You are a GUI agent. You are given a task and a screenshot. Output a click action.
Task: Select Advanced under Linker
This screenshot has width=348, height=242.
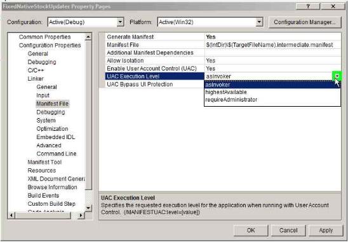tap(49, 145)
